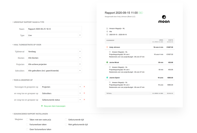Remove the Projecten grouping with red X
The height and width of the screenshot is (133, 197).
coord(84,87)
